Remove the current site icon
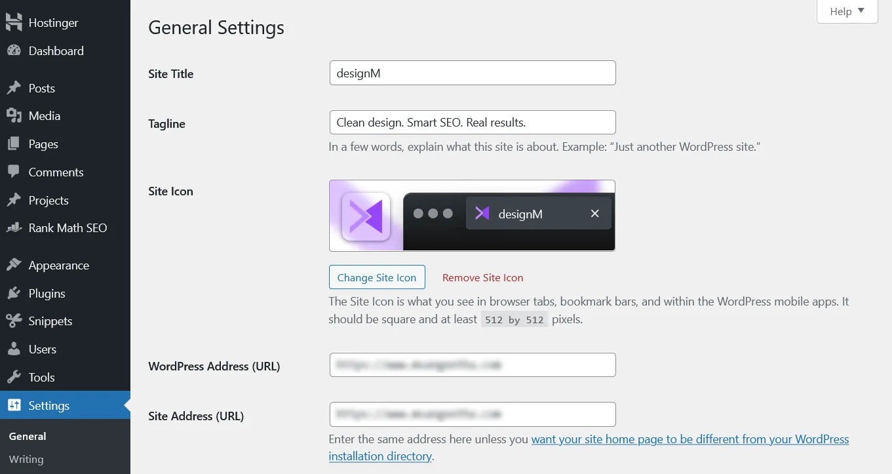Image resolution: width=892 pixels, height=474 pixels. (x=482, y=277)
